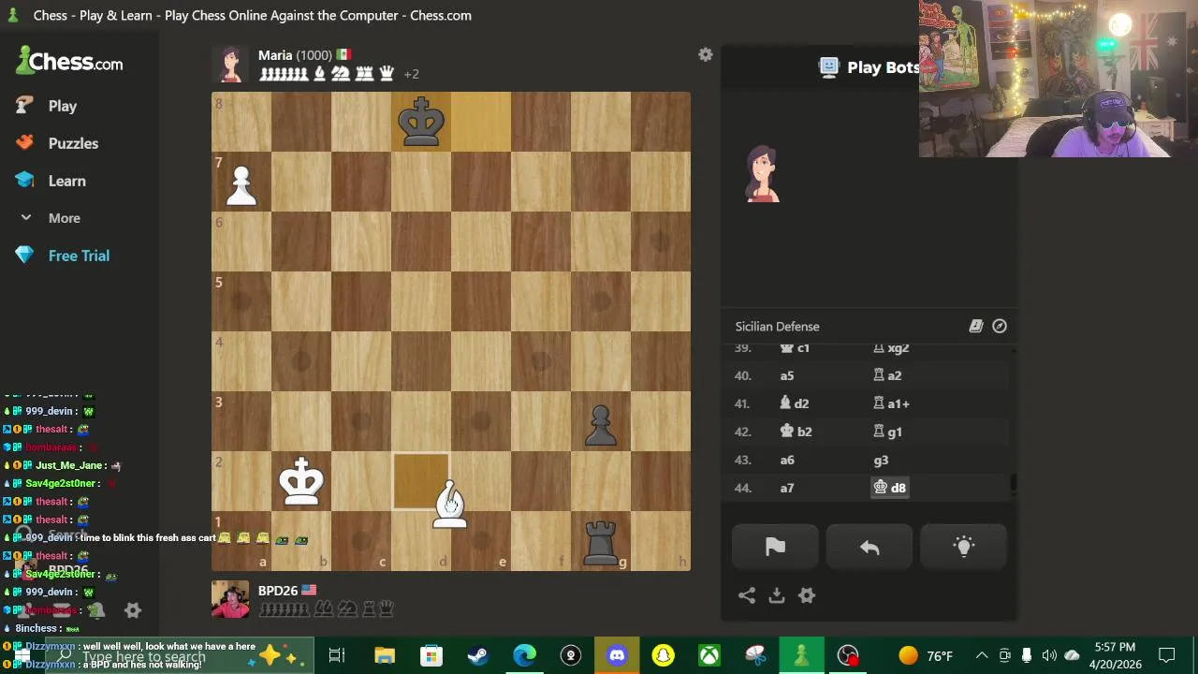Click Maria's bot avatar beside her name

(231, 64)
